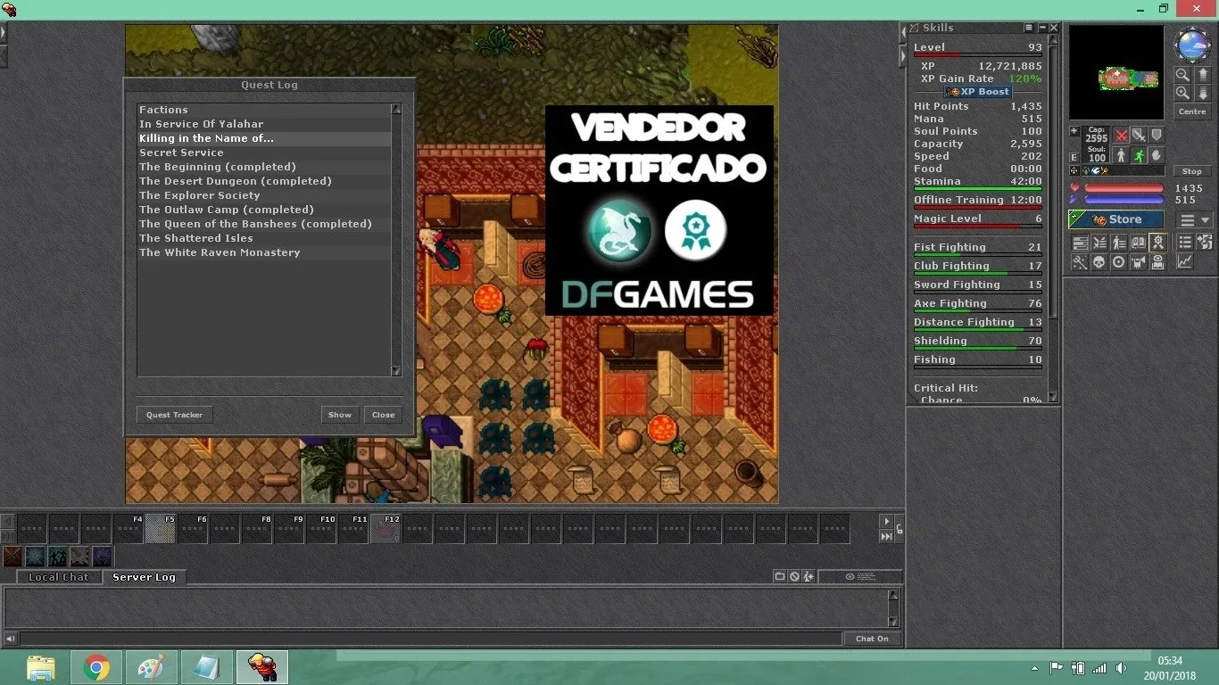Open the Store
1219x685 pixels.
(1115, 219)
